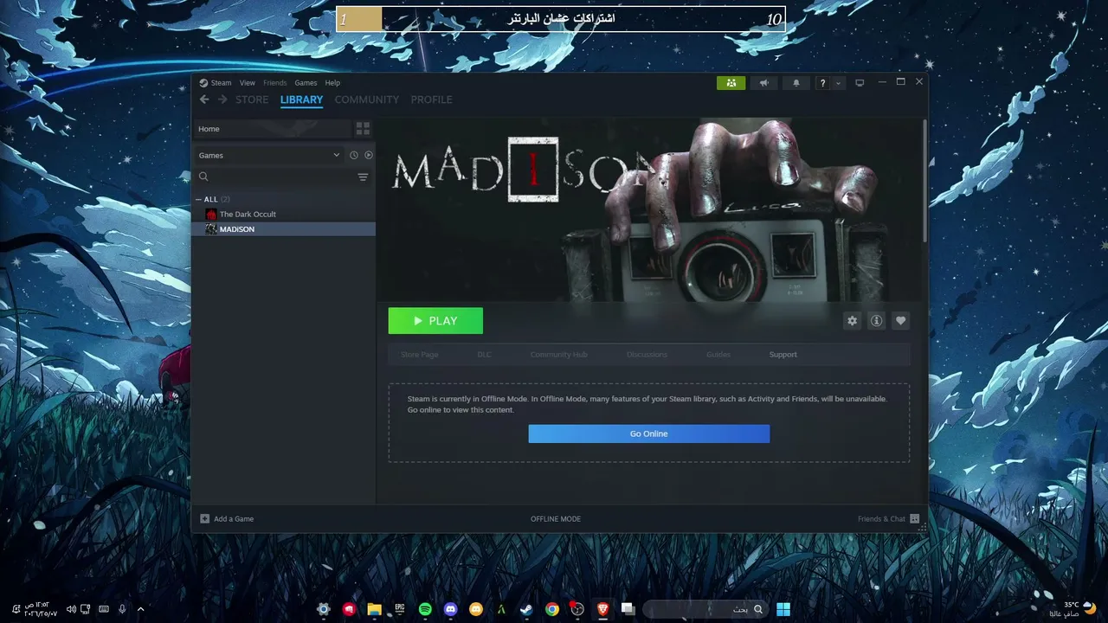Image resolution: width=1108 pixels, height=623 pixels.
Task: Click the Steam window vertical scrollbar
Action: click(924, 182)
